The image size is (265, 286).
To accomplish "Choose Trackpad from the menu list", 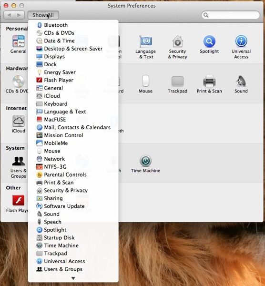I will [73, 254].
